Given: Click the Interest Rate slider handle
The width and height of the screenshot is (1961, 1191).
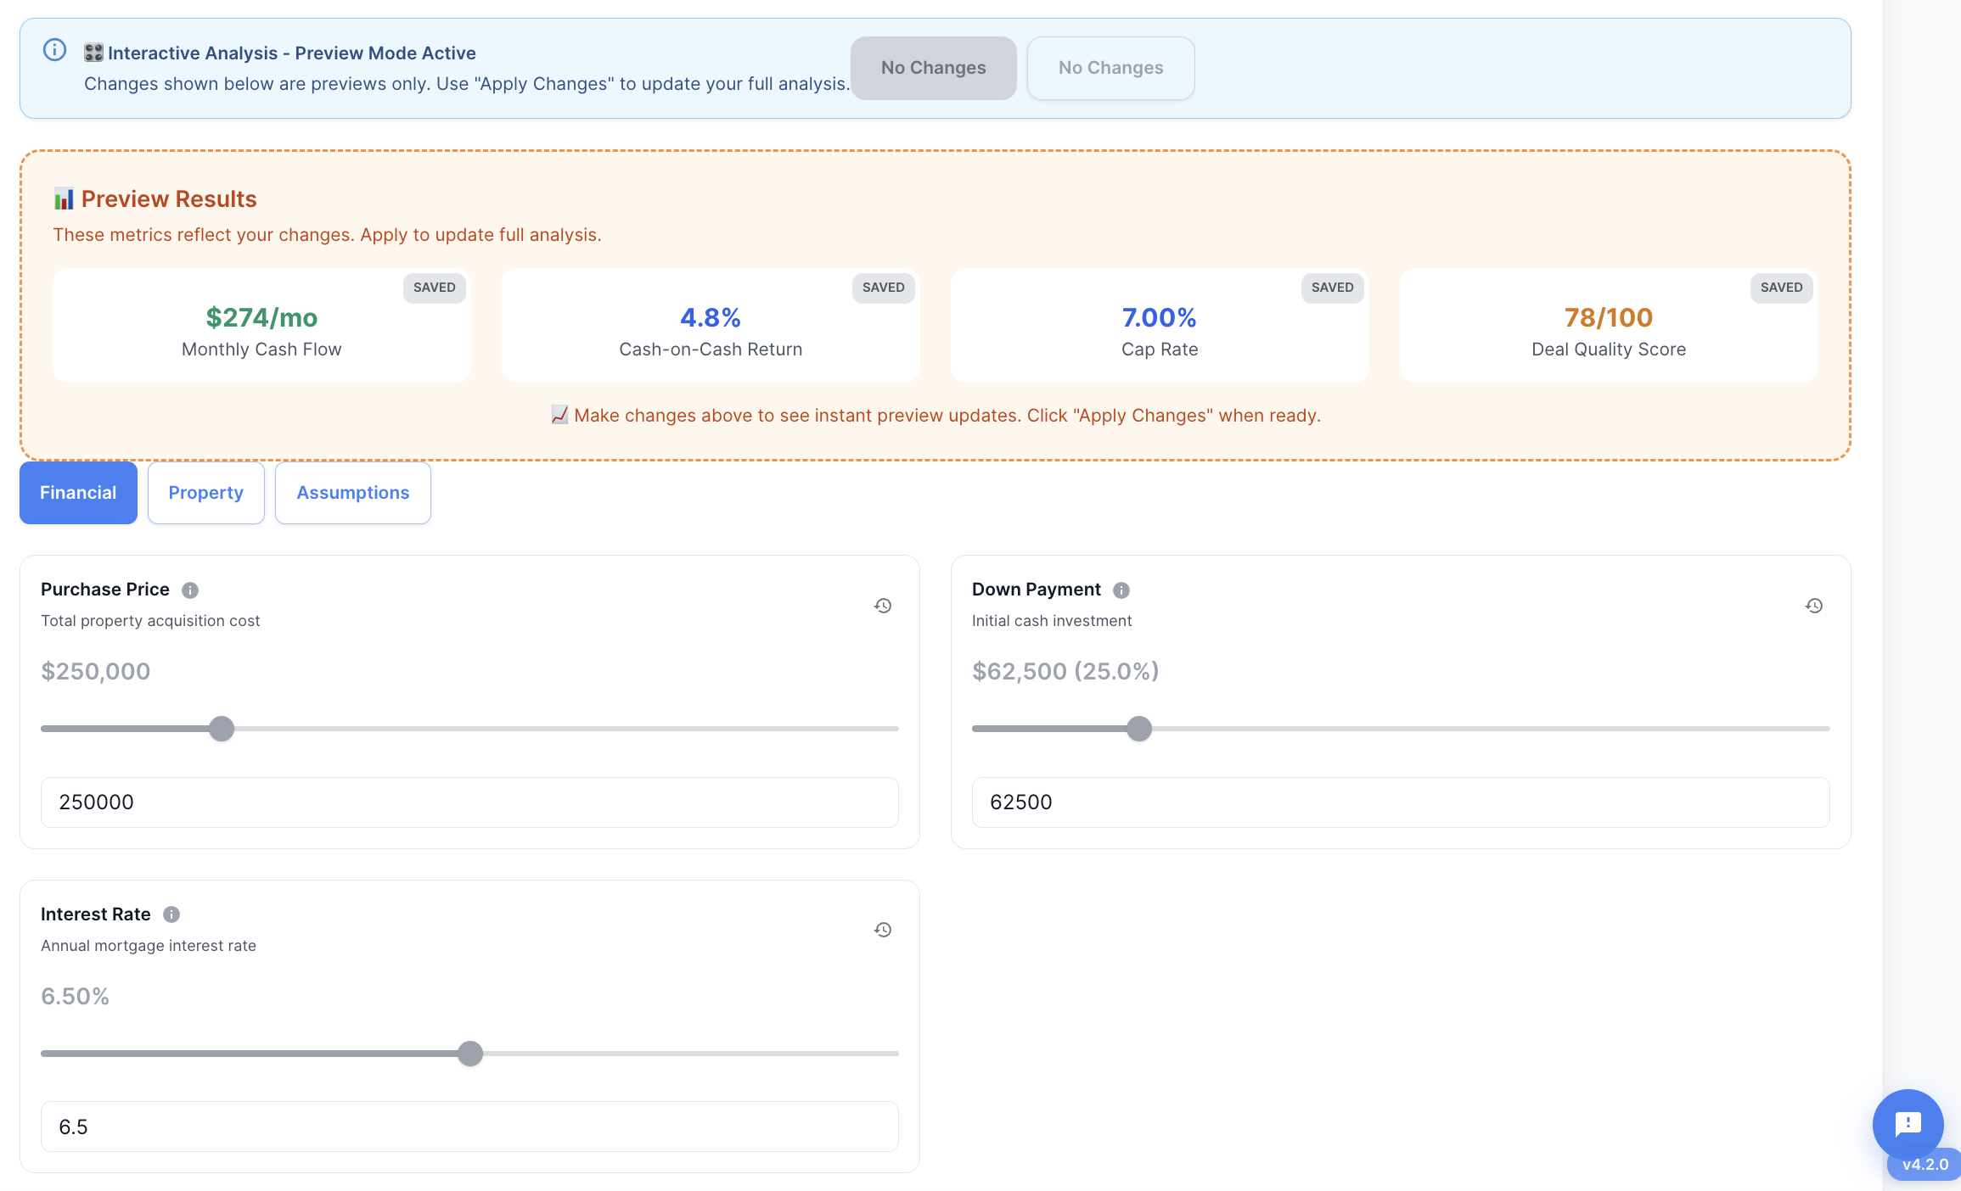Looking at the screenshot, I should (x=469, y=1054).
